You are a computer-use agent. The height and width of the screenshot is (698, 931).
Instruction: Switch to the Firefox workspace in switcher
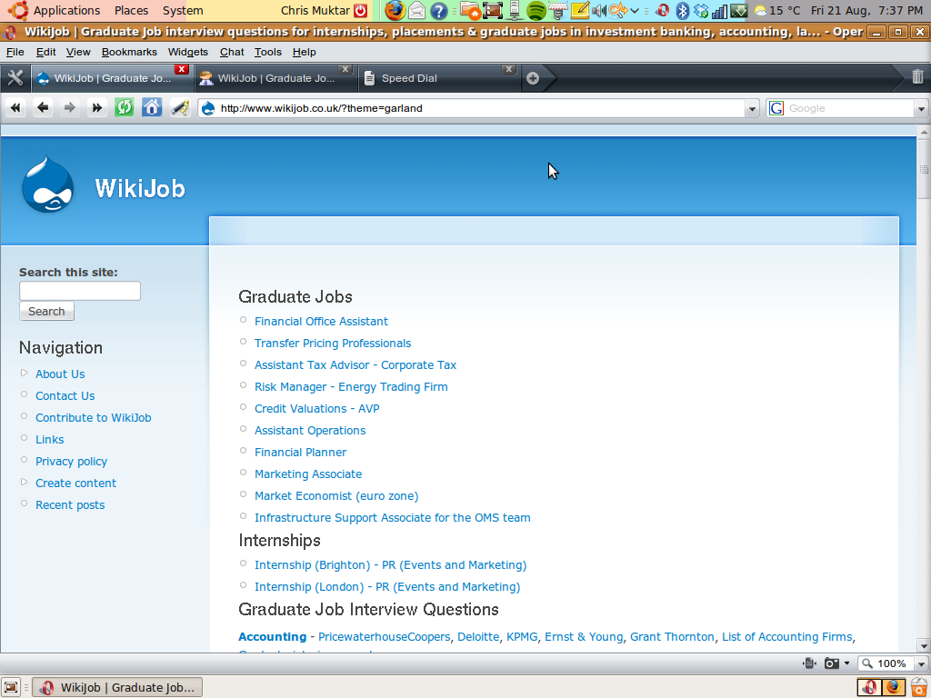894,687
